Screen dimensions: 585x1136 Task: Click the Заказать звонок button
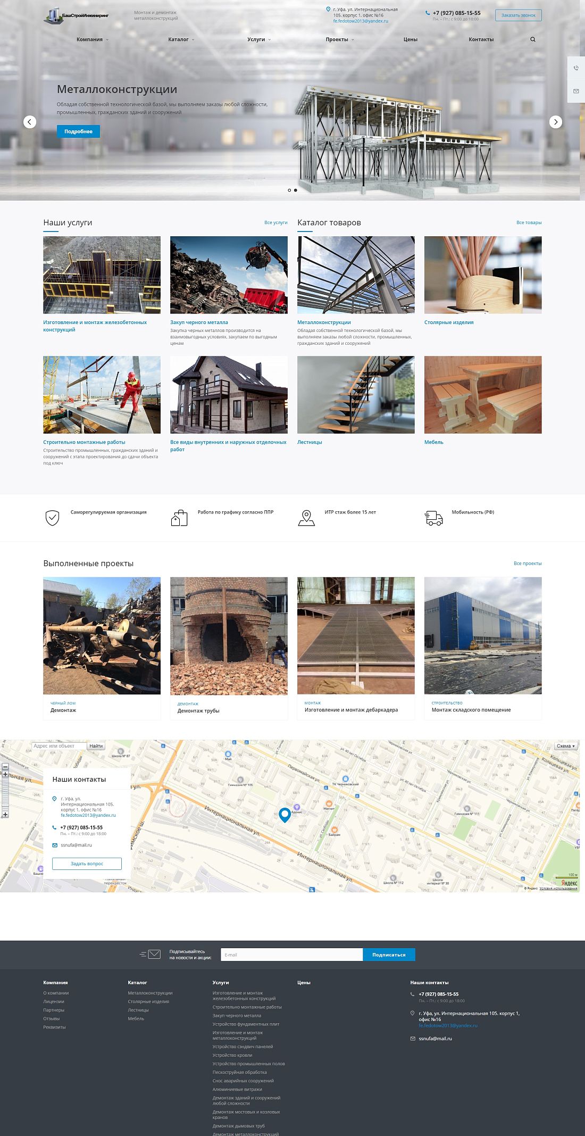(519, 15)
